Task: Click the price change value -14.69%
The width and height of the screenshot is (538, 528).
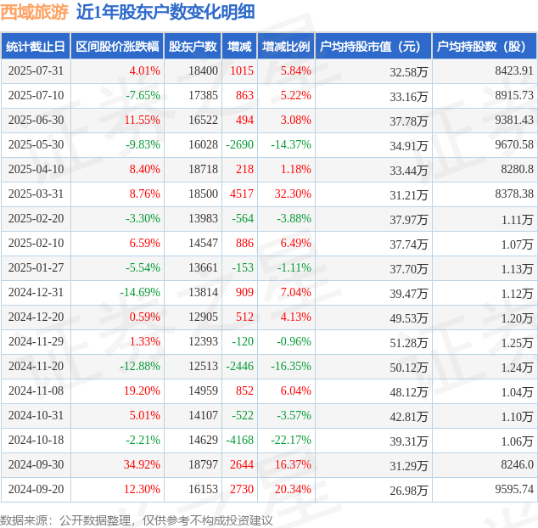Action: pyautogui.click(x=140, y=292)
